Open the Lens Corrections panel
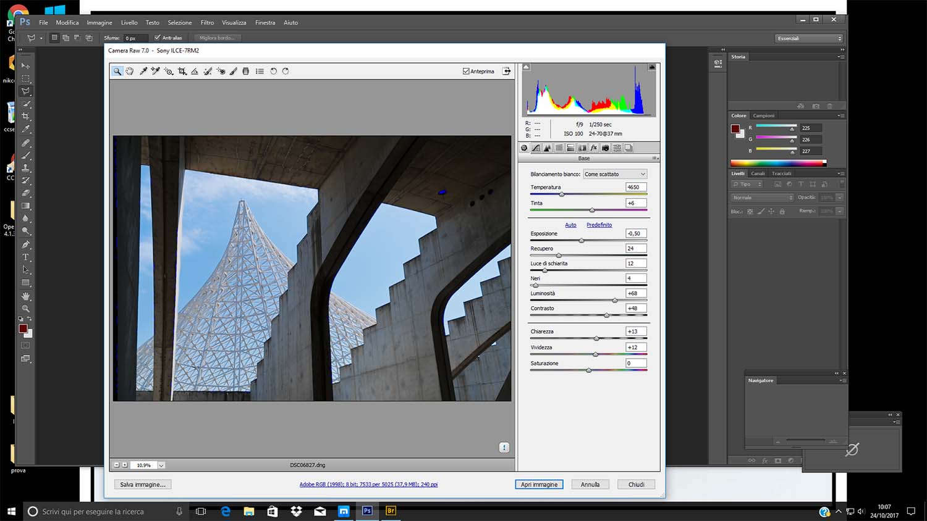Screen dimensions: 927x521 coord(582,148)
